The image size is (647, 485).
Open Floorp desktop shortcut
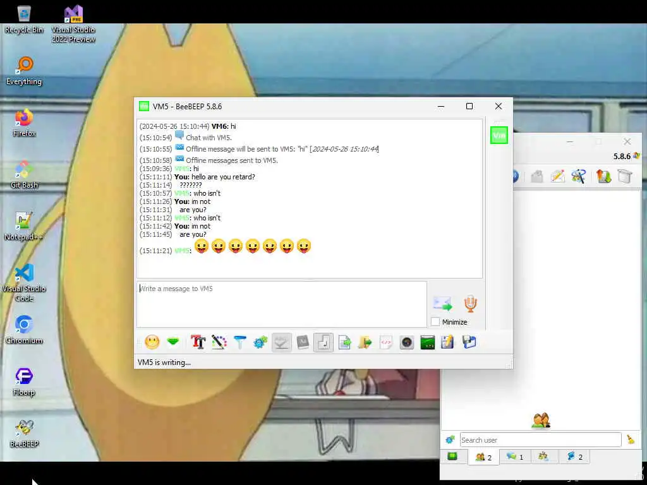[x=24, y=382]
